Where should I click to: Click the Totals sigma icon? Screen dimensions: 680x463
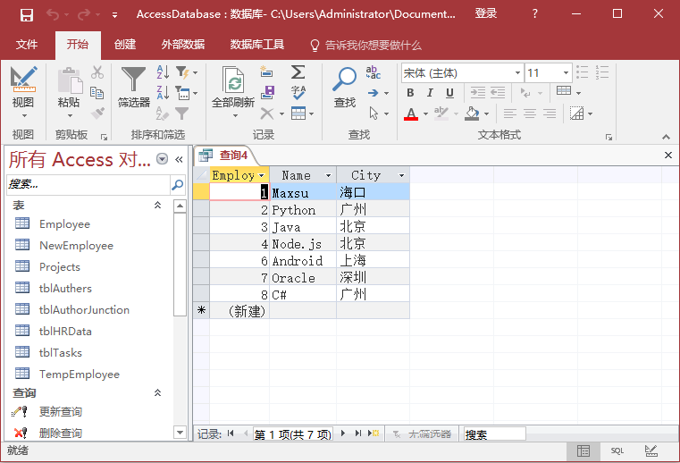click(x=298, y=72)
